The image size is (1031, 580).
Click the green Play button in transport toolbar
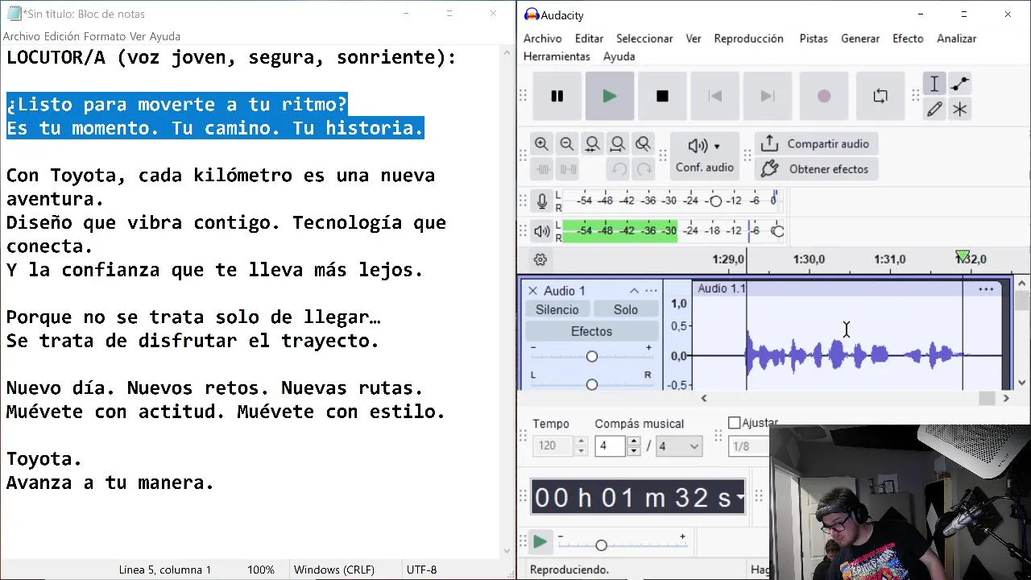pos(610,96)
